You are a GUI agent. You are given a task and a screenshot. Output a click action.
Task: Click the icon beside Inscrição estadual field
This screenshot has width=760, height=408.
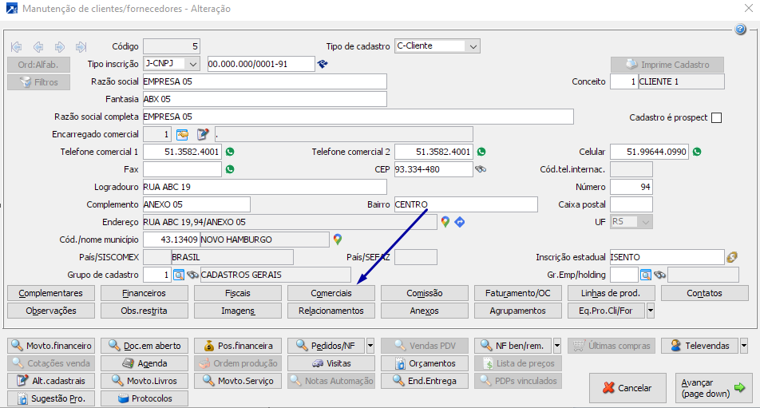[732, 257]
